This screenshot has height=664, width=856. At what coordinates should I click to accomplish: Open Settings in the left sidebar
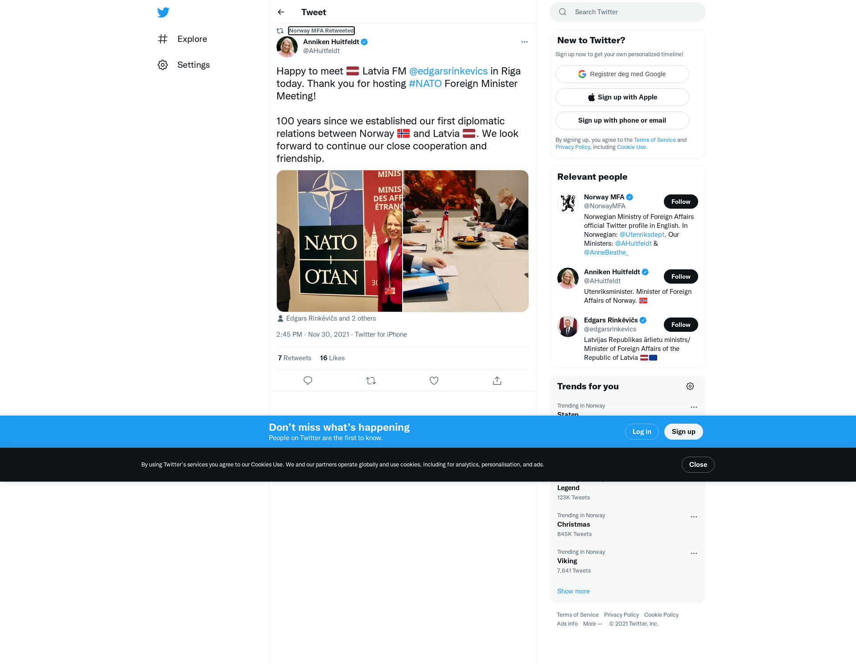click(184, 65)
